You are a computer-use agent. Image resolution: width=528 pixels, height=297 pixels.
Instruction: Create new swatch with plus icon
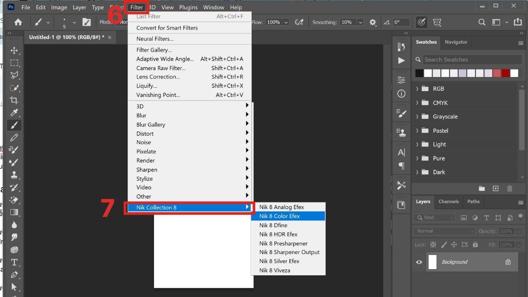pos(495,188)
